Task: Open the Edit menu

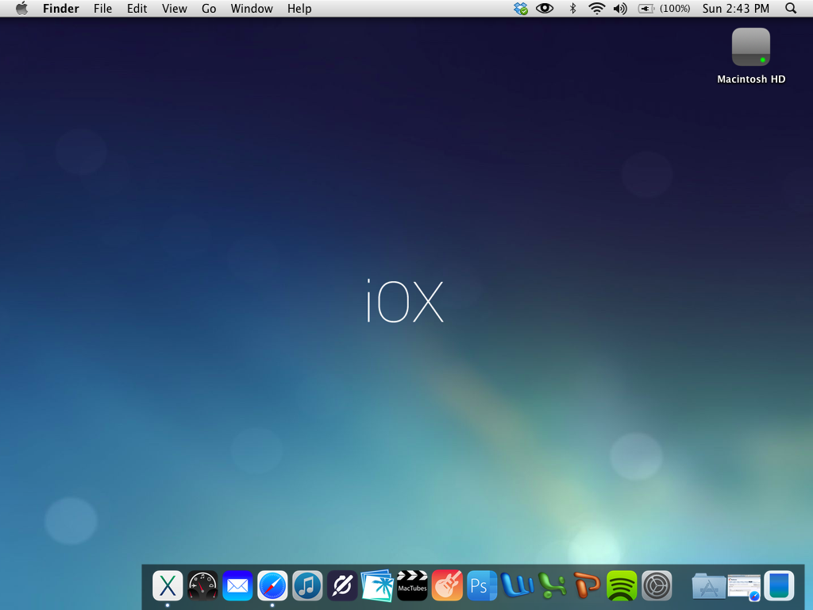Action: pyautogui.click(x=137, y=8)
